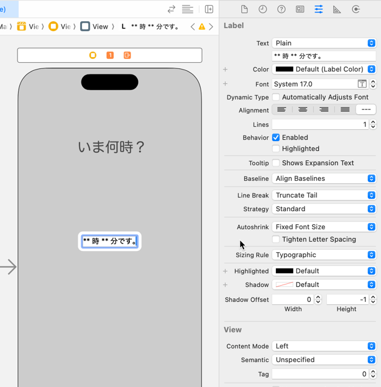
Task: Select View in the breadcrumb path
Action: [94, 27]
